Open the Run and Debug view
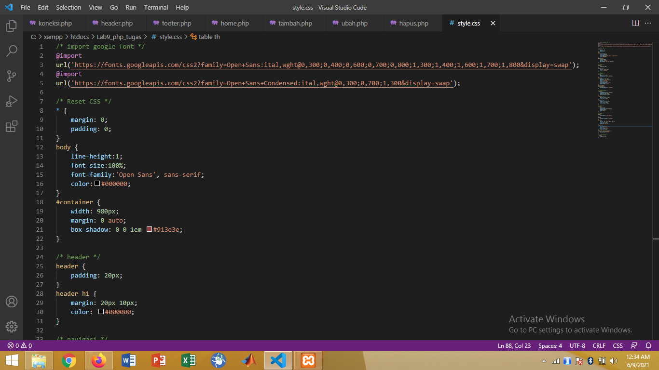This screenshot has width=659, height=370. pos(11,101)
